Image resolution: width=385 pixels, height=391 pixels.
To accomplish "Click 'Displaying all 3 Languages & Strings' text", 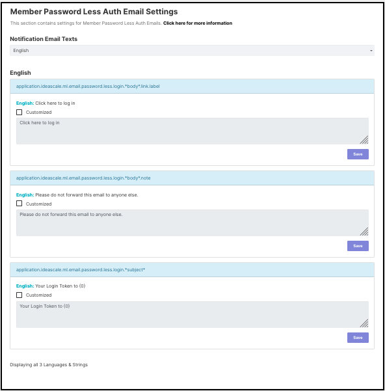I will [x=49, y=365].
